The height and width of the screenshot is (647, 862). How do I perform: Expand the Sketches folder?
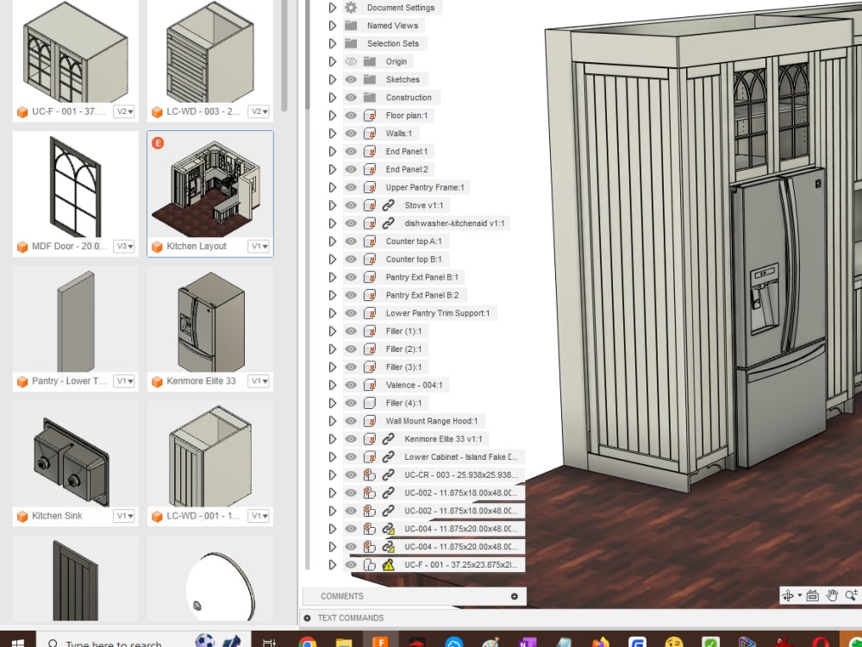point(332,79)
